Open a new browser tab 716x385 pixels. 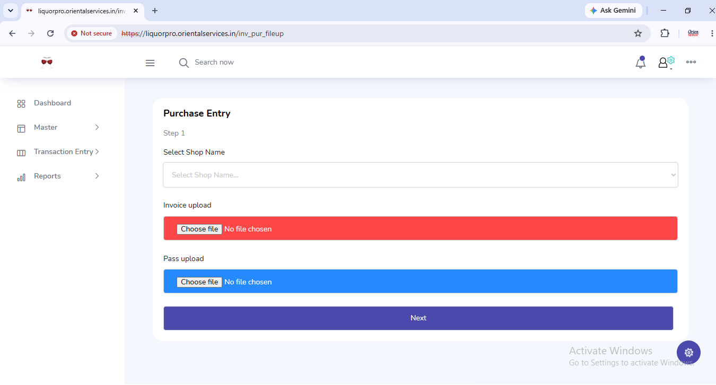(155, 11)
